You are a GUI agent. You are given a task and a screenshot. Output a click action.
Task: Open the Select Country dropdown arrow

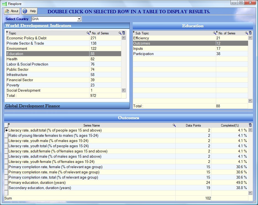click(x=79, y=19)
